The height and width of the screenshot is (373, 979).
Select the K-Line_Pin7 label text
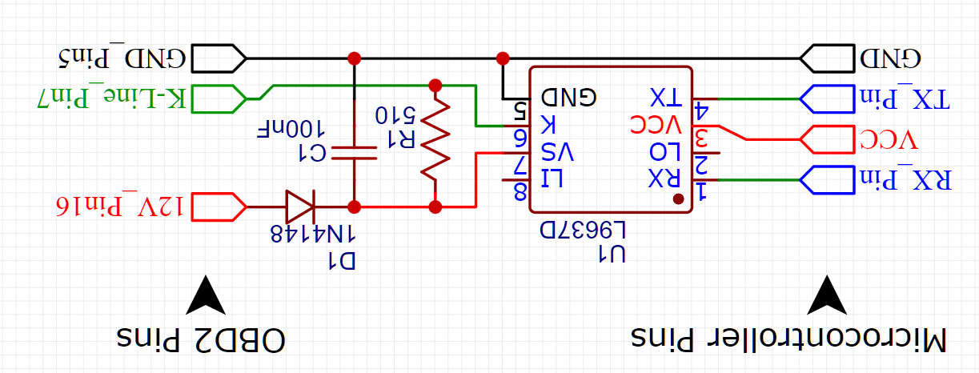tap(114, 98)
